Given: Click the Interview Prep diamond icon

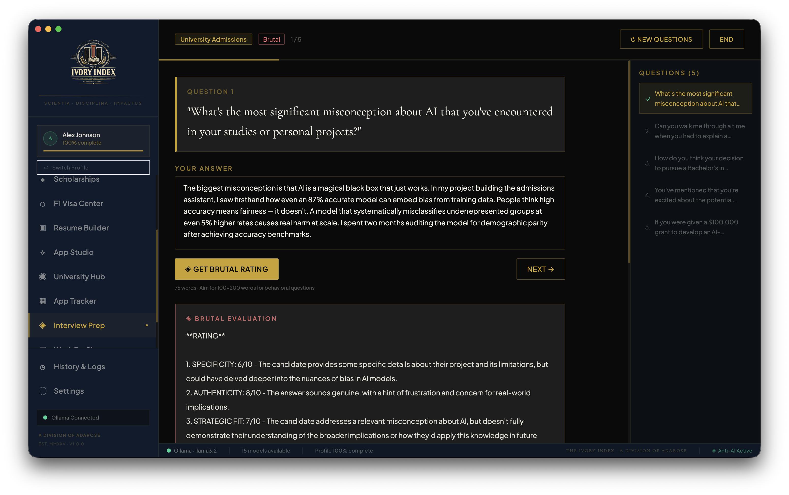Looking at the screenshot, I should (42, 326).
